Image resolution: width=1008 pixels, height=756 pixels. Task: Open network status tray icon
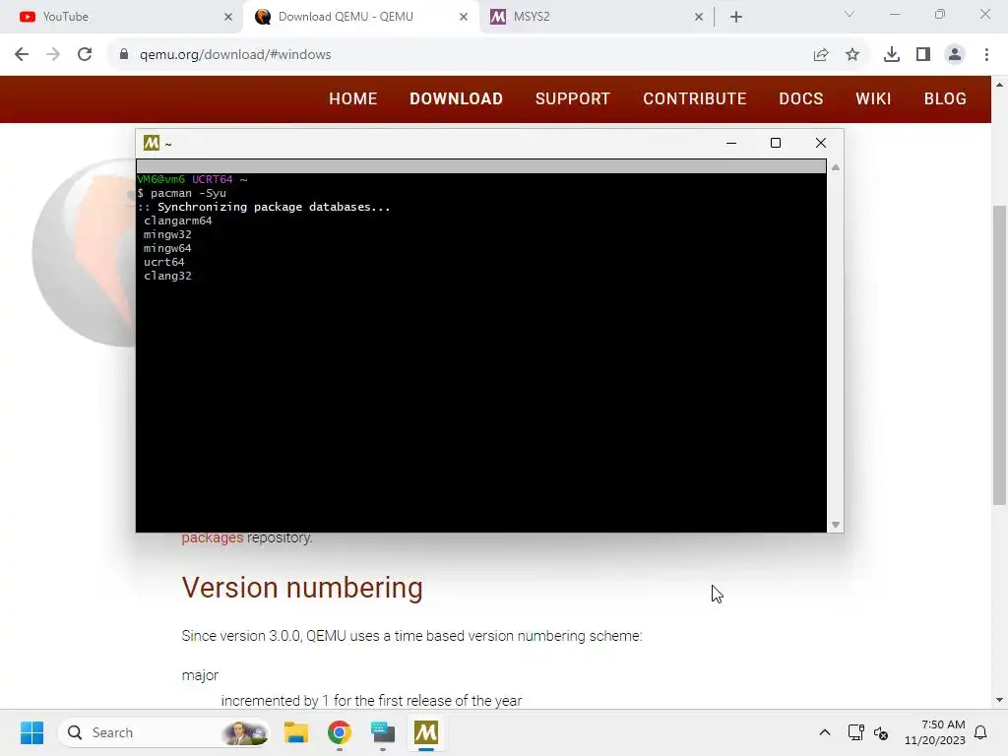pyautogui.click(x=855, y=732)
